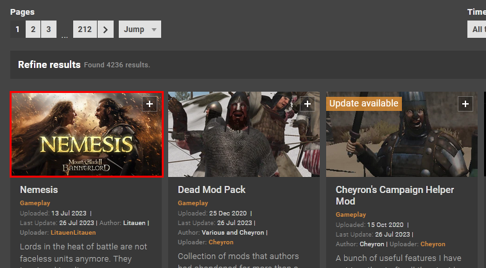Click the 'Found 4236 results.' text
Screen dimensions: 486x268
click(x=117, y=65)
